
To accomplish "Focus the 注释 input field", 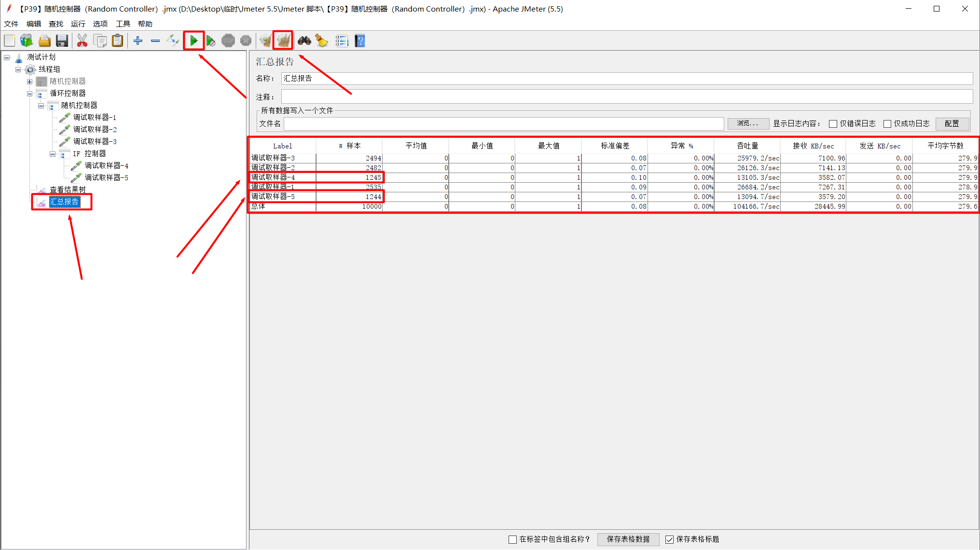I will click(x=627, y=97).
